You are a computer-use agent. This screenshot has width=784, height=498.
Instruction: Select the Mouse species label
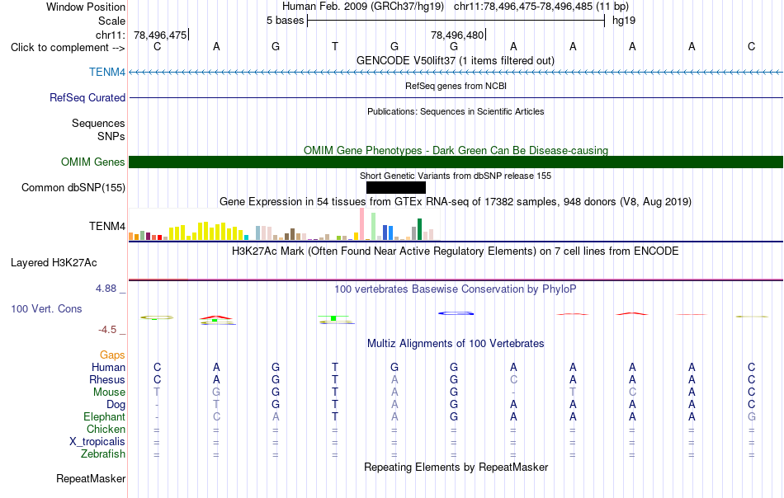click(x=109, y=392)
